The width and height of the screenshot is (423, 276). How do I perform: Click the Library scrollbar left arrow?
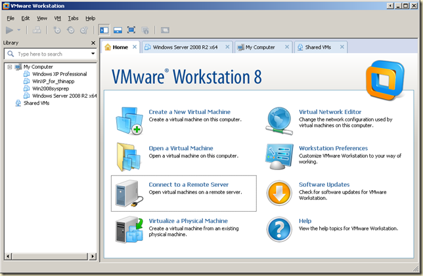[8, 256]
